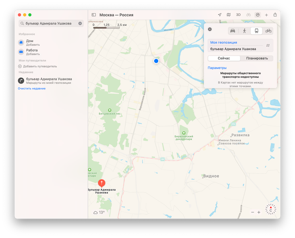Select public transport tab icon
Viewport: 295px width, 238px height.
click(256, 31)
